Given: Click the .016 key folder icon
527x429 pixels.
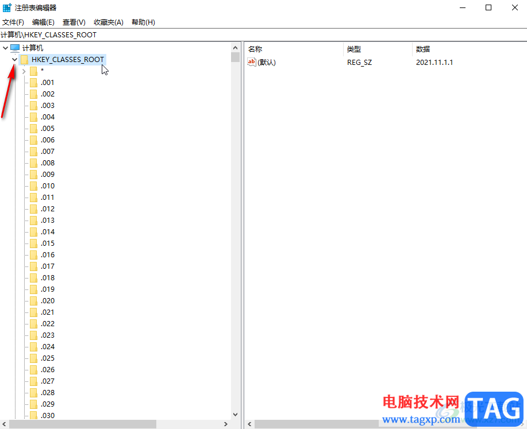Looking at the screenshot, I should tap(33, 255).
